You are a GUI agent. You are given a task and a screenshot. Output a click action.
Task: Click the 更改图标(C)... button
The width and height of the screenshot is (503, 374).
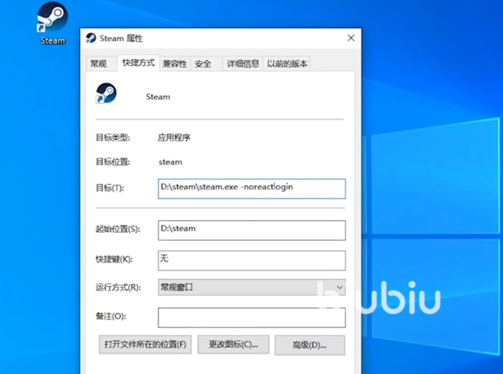233,344
